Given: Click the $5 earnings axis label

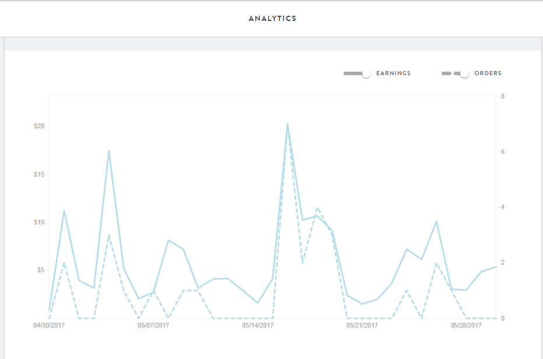Looking at the screenshot, I should [x=41, y=270].
